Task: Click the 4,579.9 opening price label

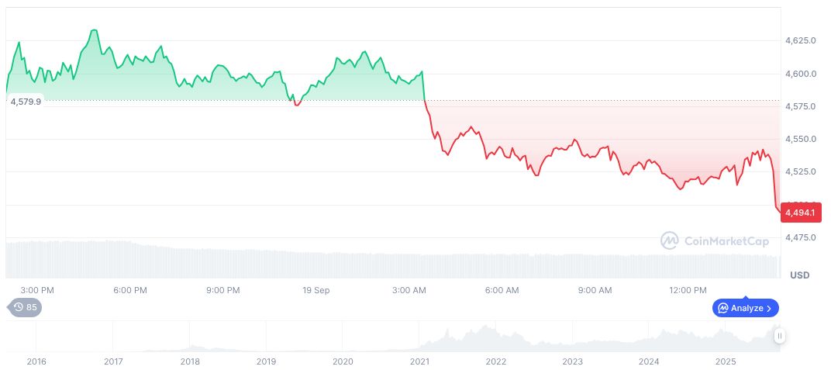Action: [26, 102]
